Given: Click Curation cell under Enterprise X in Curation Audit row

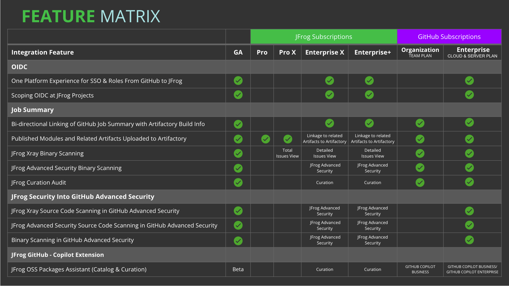Looking at the screenshot, I should (x=325, y=182).
